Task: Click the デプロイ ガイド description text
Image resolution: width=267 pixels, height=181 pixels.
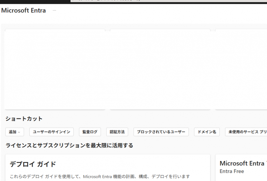Action: (99, 176)
